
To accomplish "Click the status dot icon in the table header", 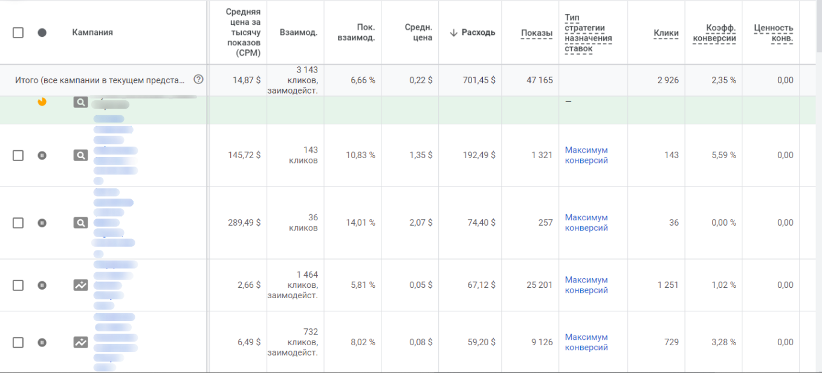I will [42, 33].
